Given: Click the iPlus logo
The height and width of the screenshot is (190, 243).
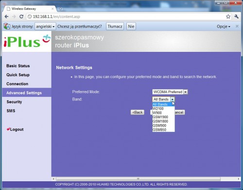Looking at the screenshot, I should [27, 41].
